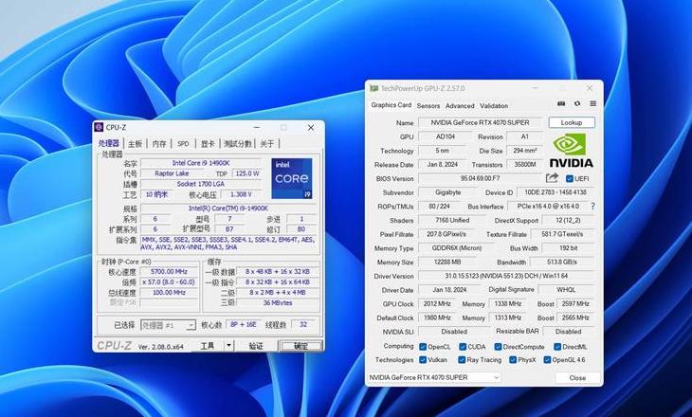Click the Bus Interface question mark icon
The image size is (692, 417).
click(x=592, y=206)
